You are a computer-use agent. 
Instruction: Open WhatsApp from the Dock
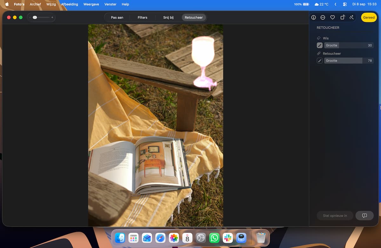214,238
